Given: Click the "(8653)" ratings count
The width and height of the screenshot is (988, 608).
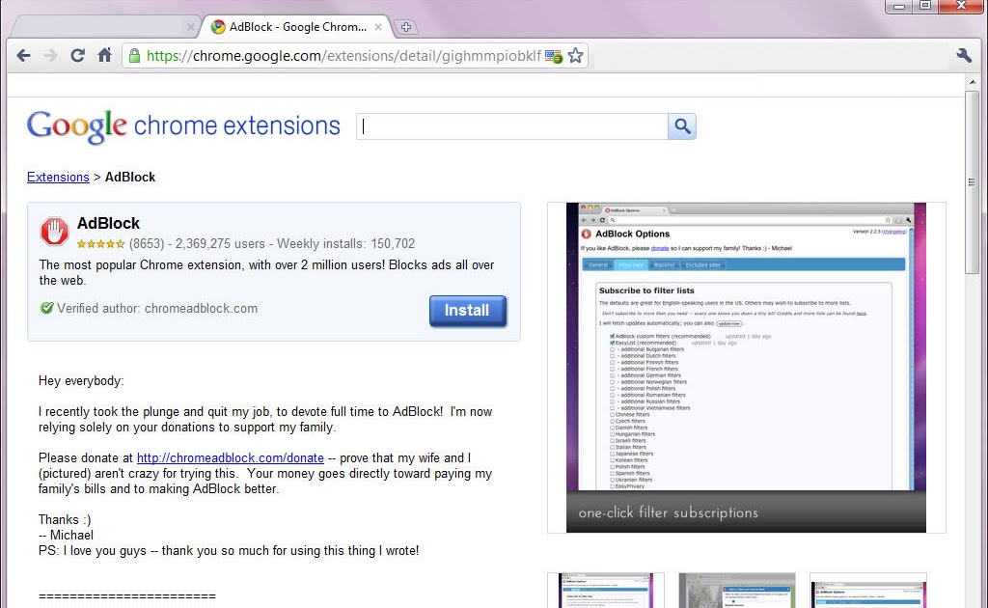Looking at the screenshot, I should coord(147,244).
